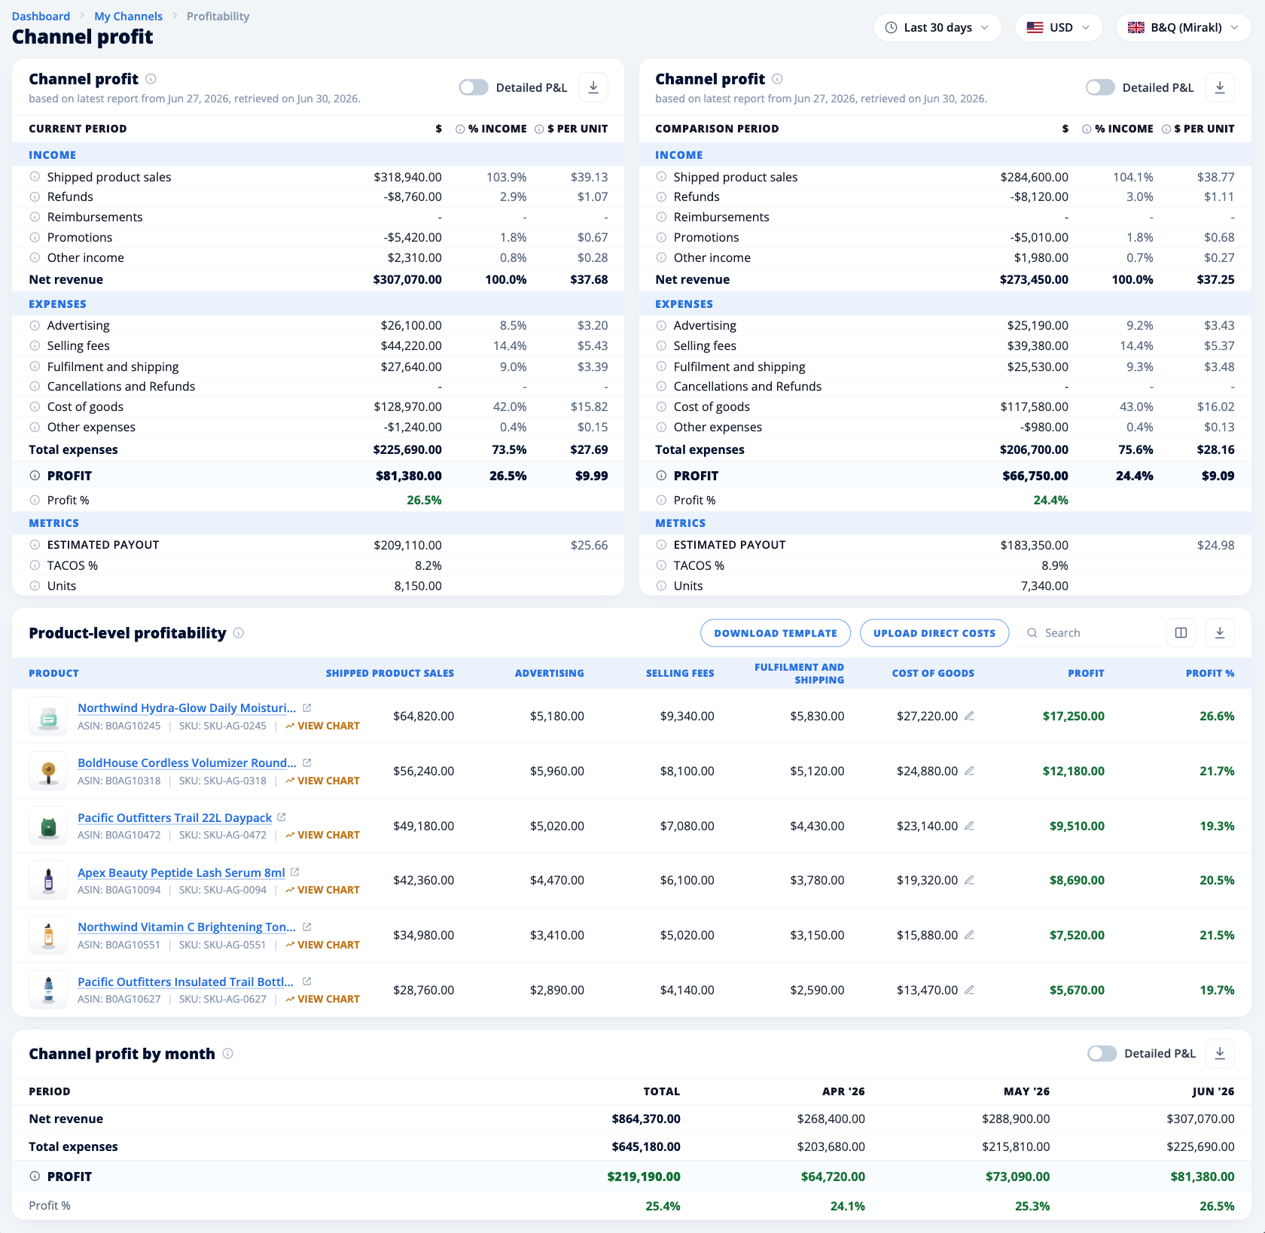
Task: Open external link icon for Northwind Hydra-Glow product
Action: click(307, 708)
